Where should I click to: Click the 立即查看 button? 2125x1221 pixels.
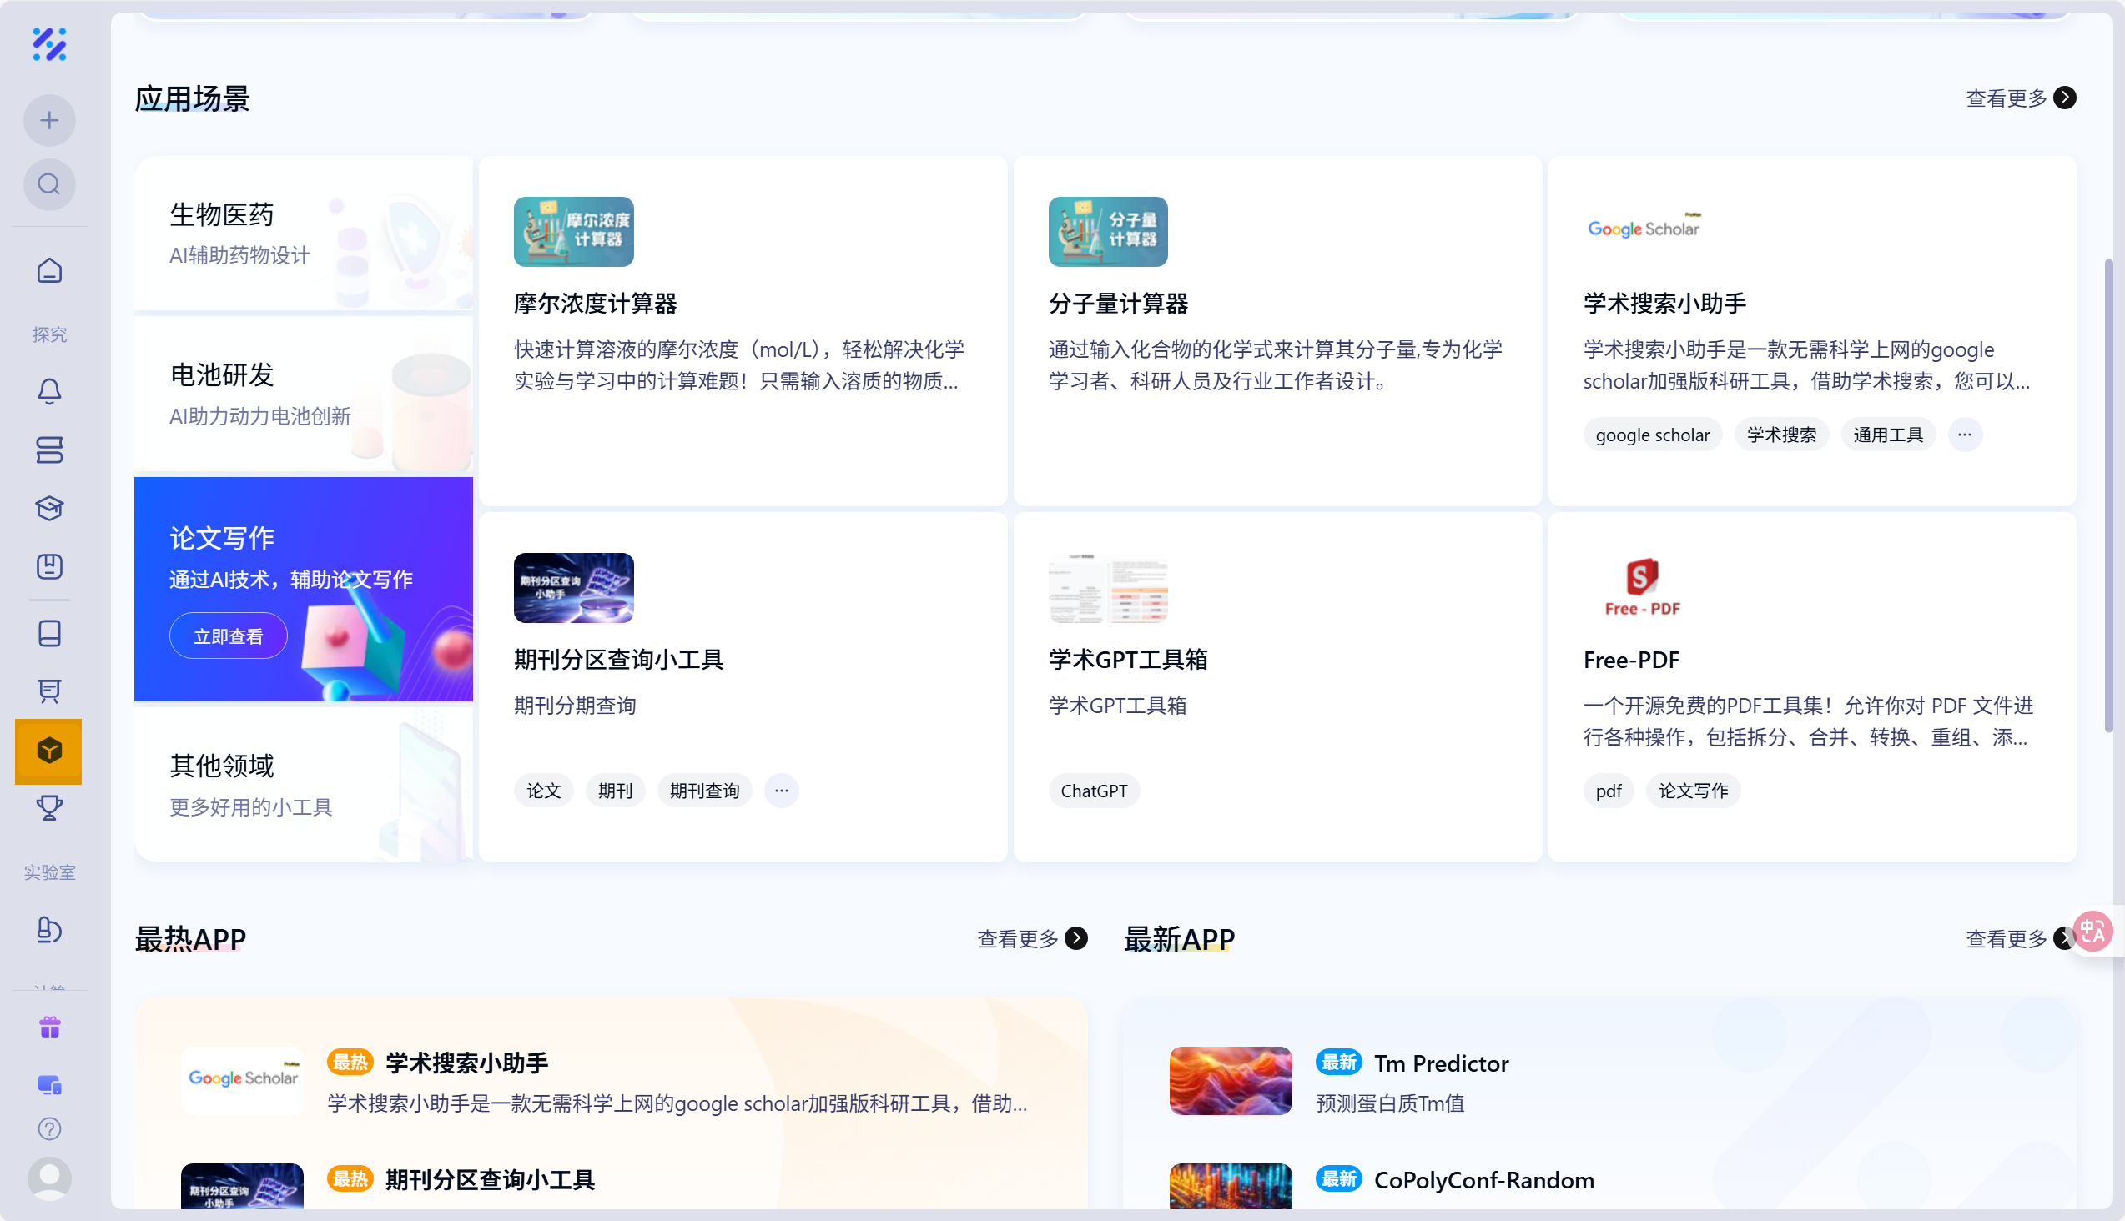tap(229, 636)
